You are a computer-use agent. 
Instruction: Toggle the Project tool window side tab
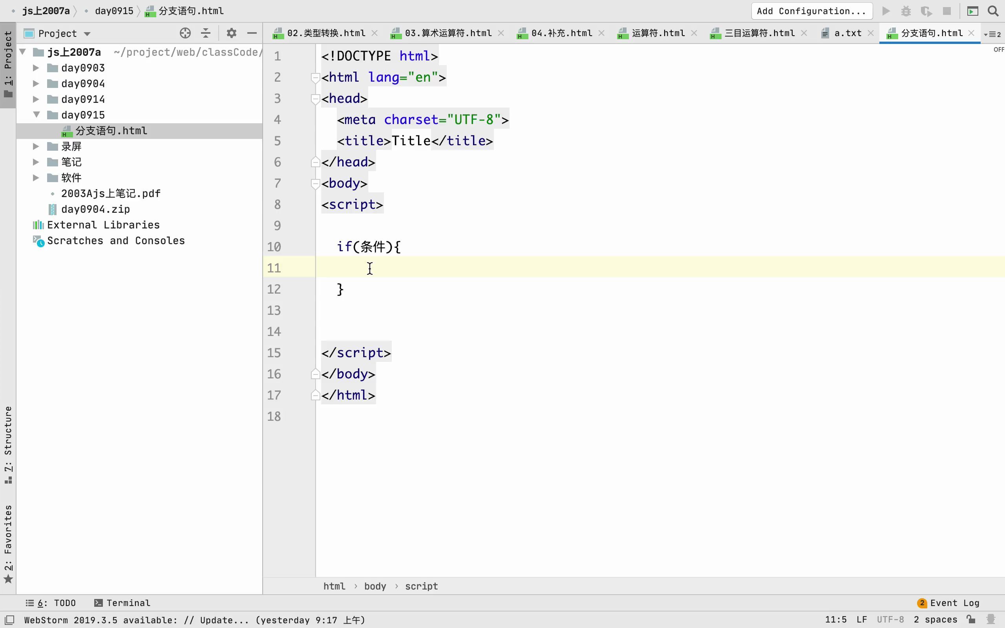coord(8,64)
